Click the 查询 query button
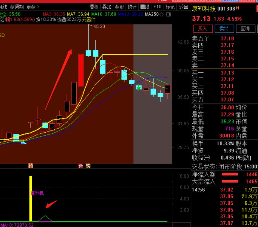The height and width of the screenshot is (227, 258). point(245,29)
